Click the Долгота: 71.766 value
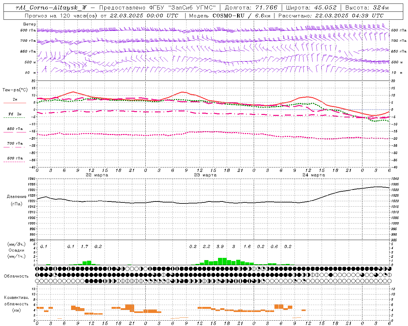 (251, 8)
